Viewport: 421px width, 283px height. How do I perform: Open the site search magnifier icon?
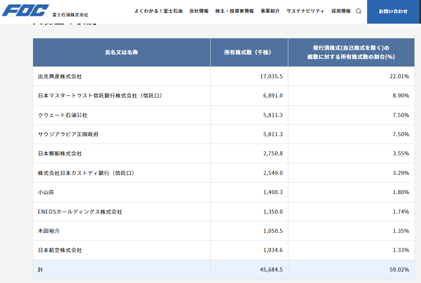(359, 11)
